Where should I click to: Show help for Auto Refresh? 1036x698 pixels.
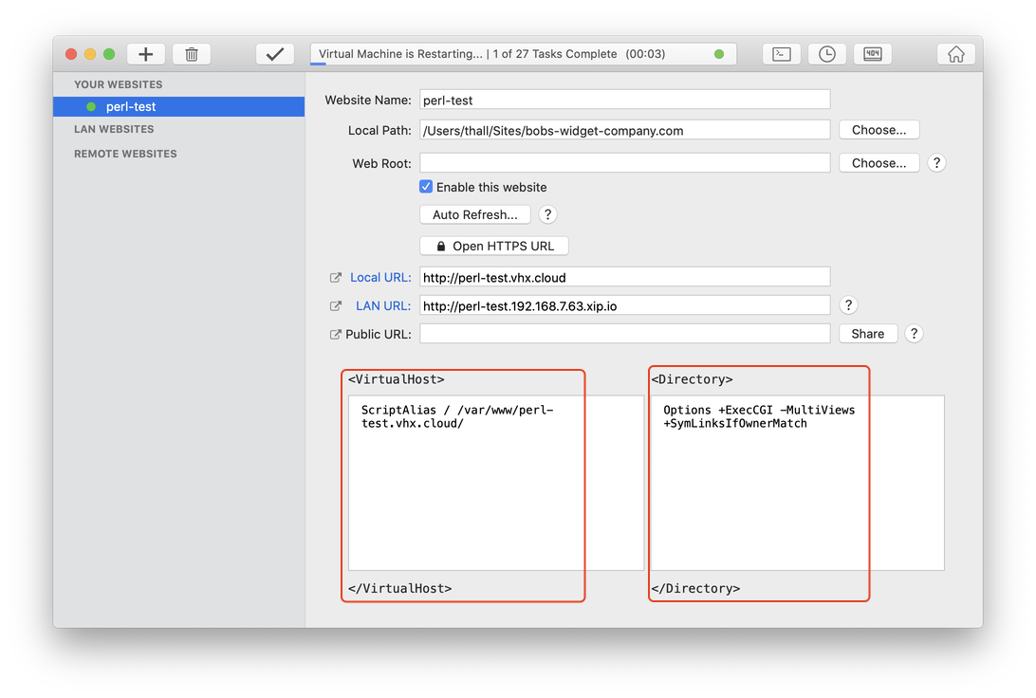click(547, 214)
